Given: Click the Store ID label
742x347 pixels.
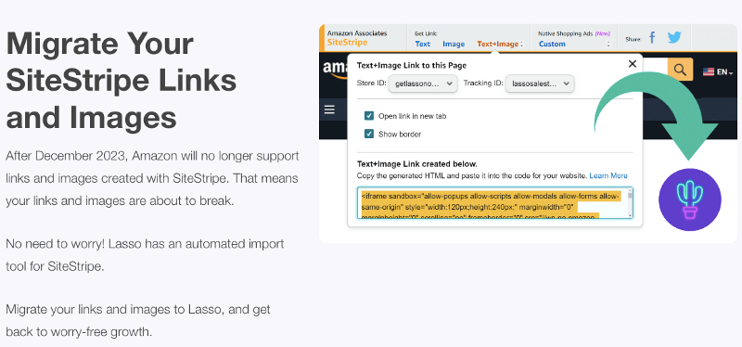Looking at the screenshot, I should 372,84.
